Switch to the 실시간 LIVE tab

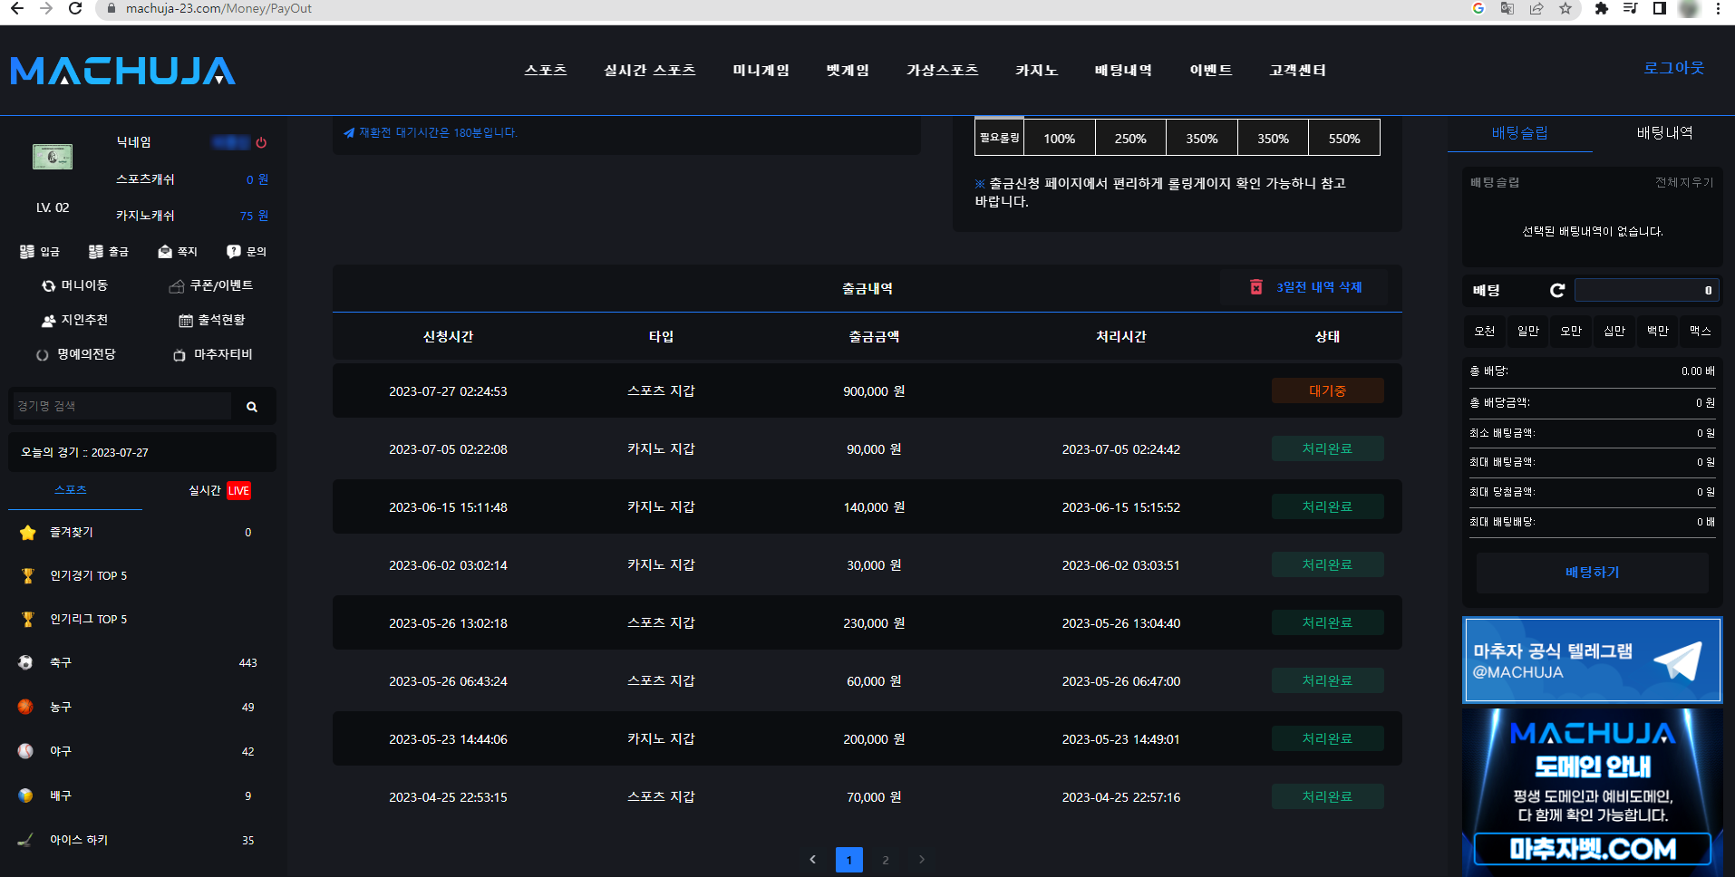pyautogui.click(x=219, y=490)
